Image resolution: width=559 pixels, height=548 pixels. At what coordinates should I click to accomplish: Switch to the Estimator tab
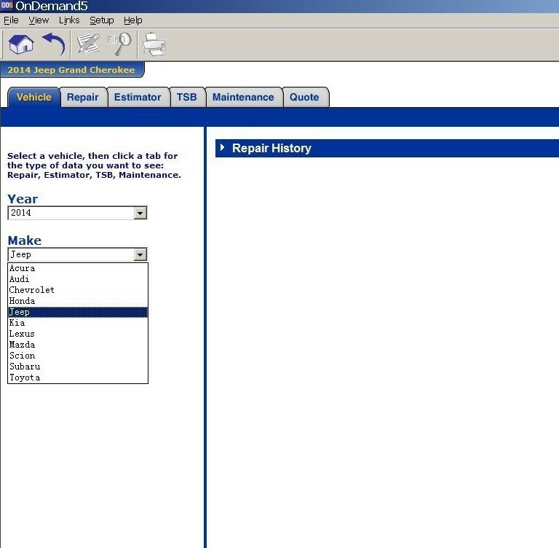click(x=138, y=98)
